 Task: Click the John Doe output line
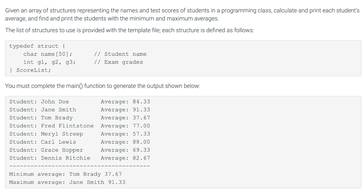point(80,102)
